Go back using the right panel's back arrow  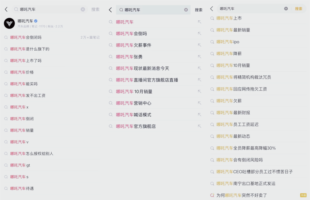211,9
